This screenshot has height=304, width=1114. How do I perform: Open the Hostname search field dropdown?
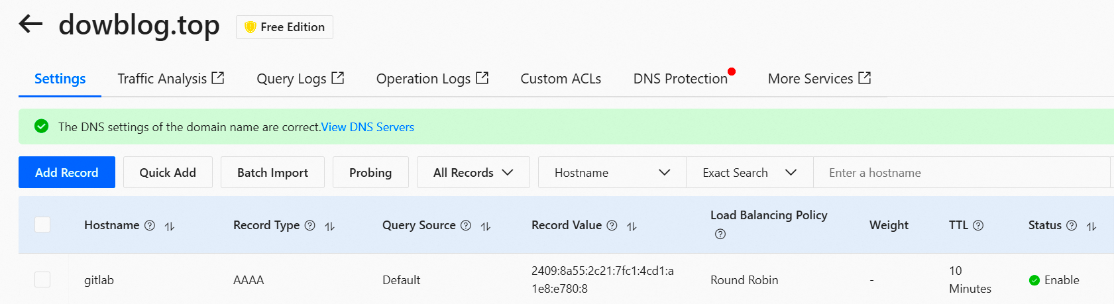pyautogui.click(x=612, y=173)
